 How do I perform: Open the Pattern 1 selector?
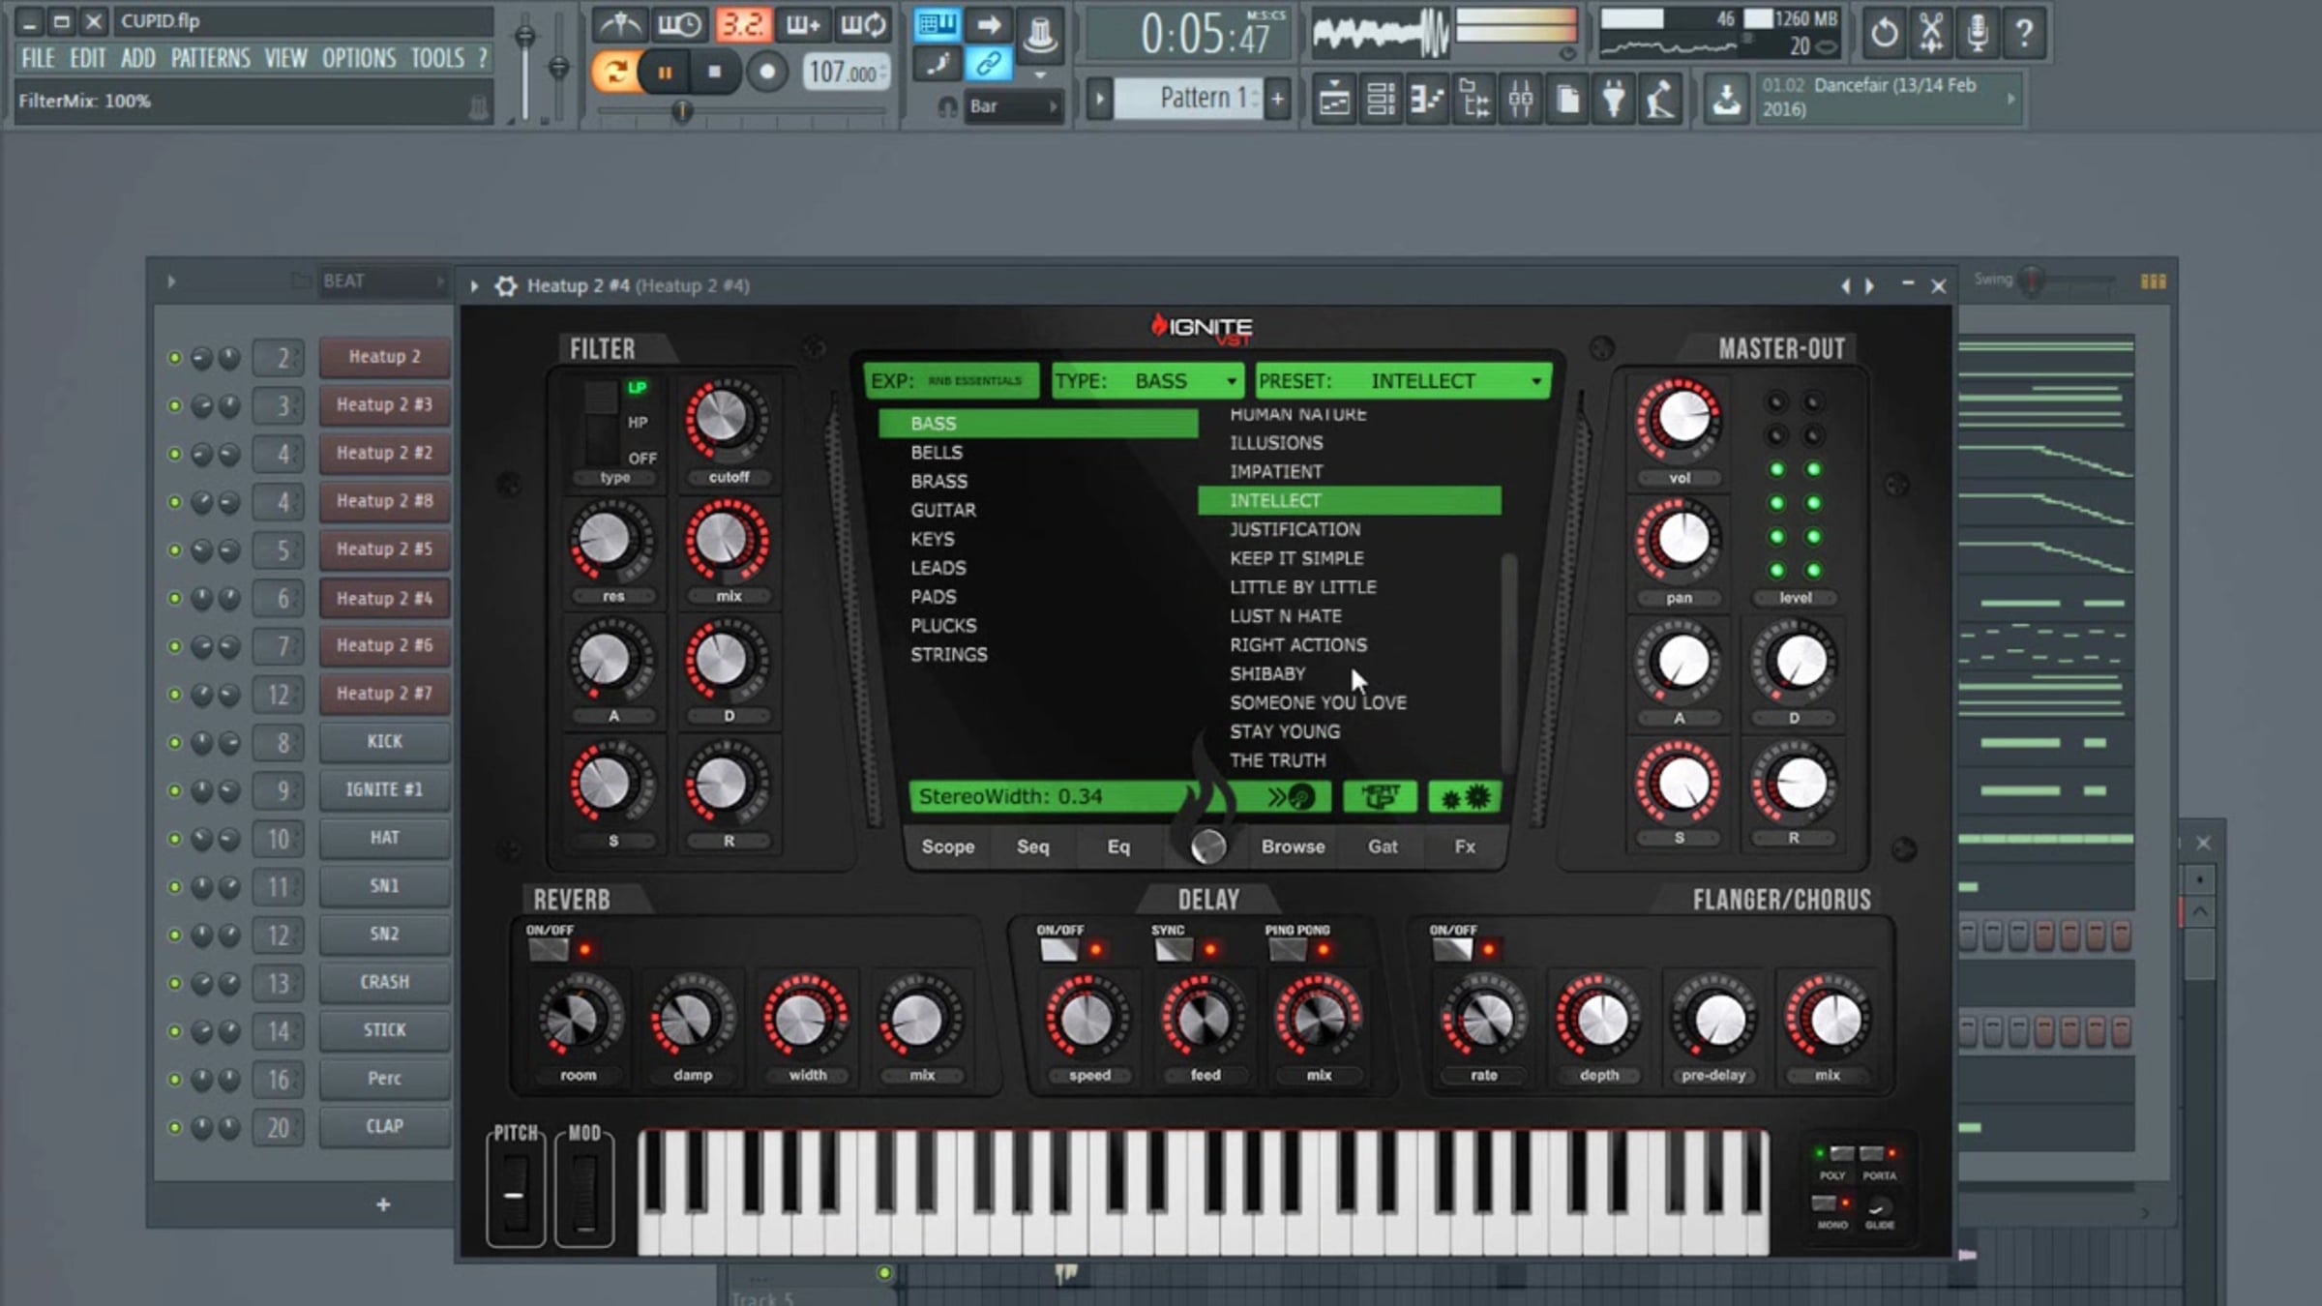(x=1188, y=98)
